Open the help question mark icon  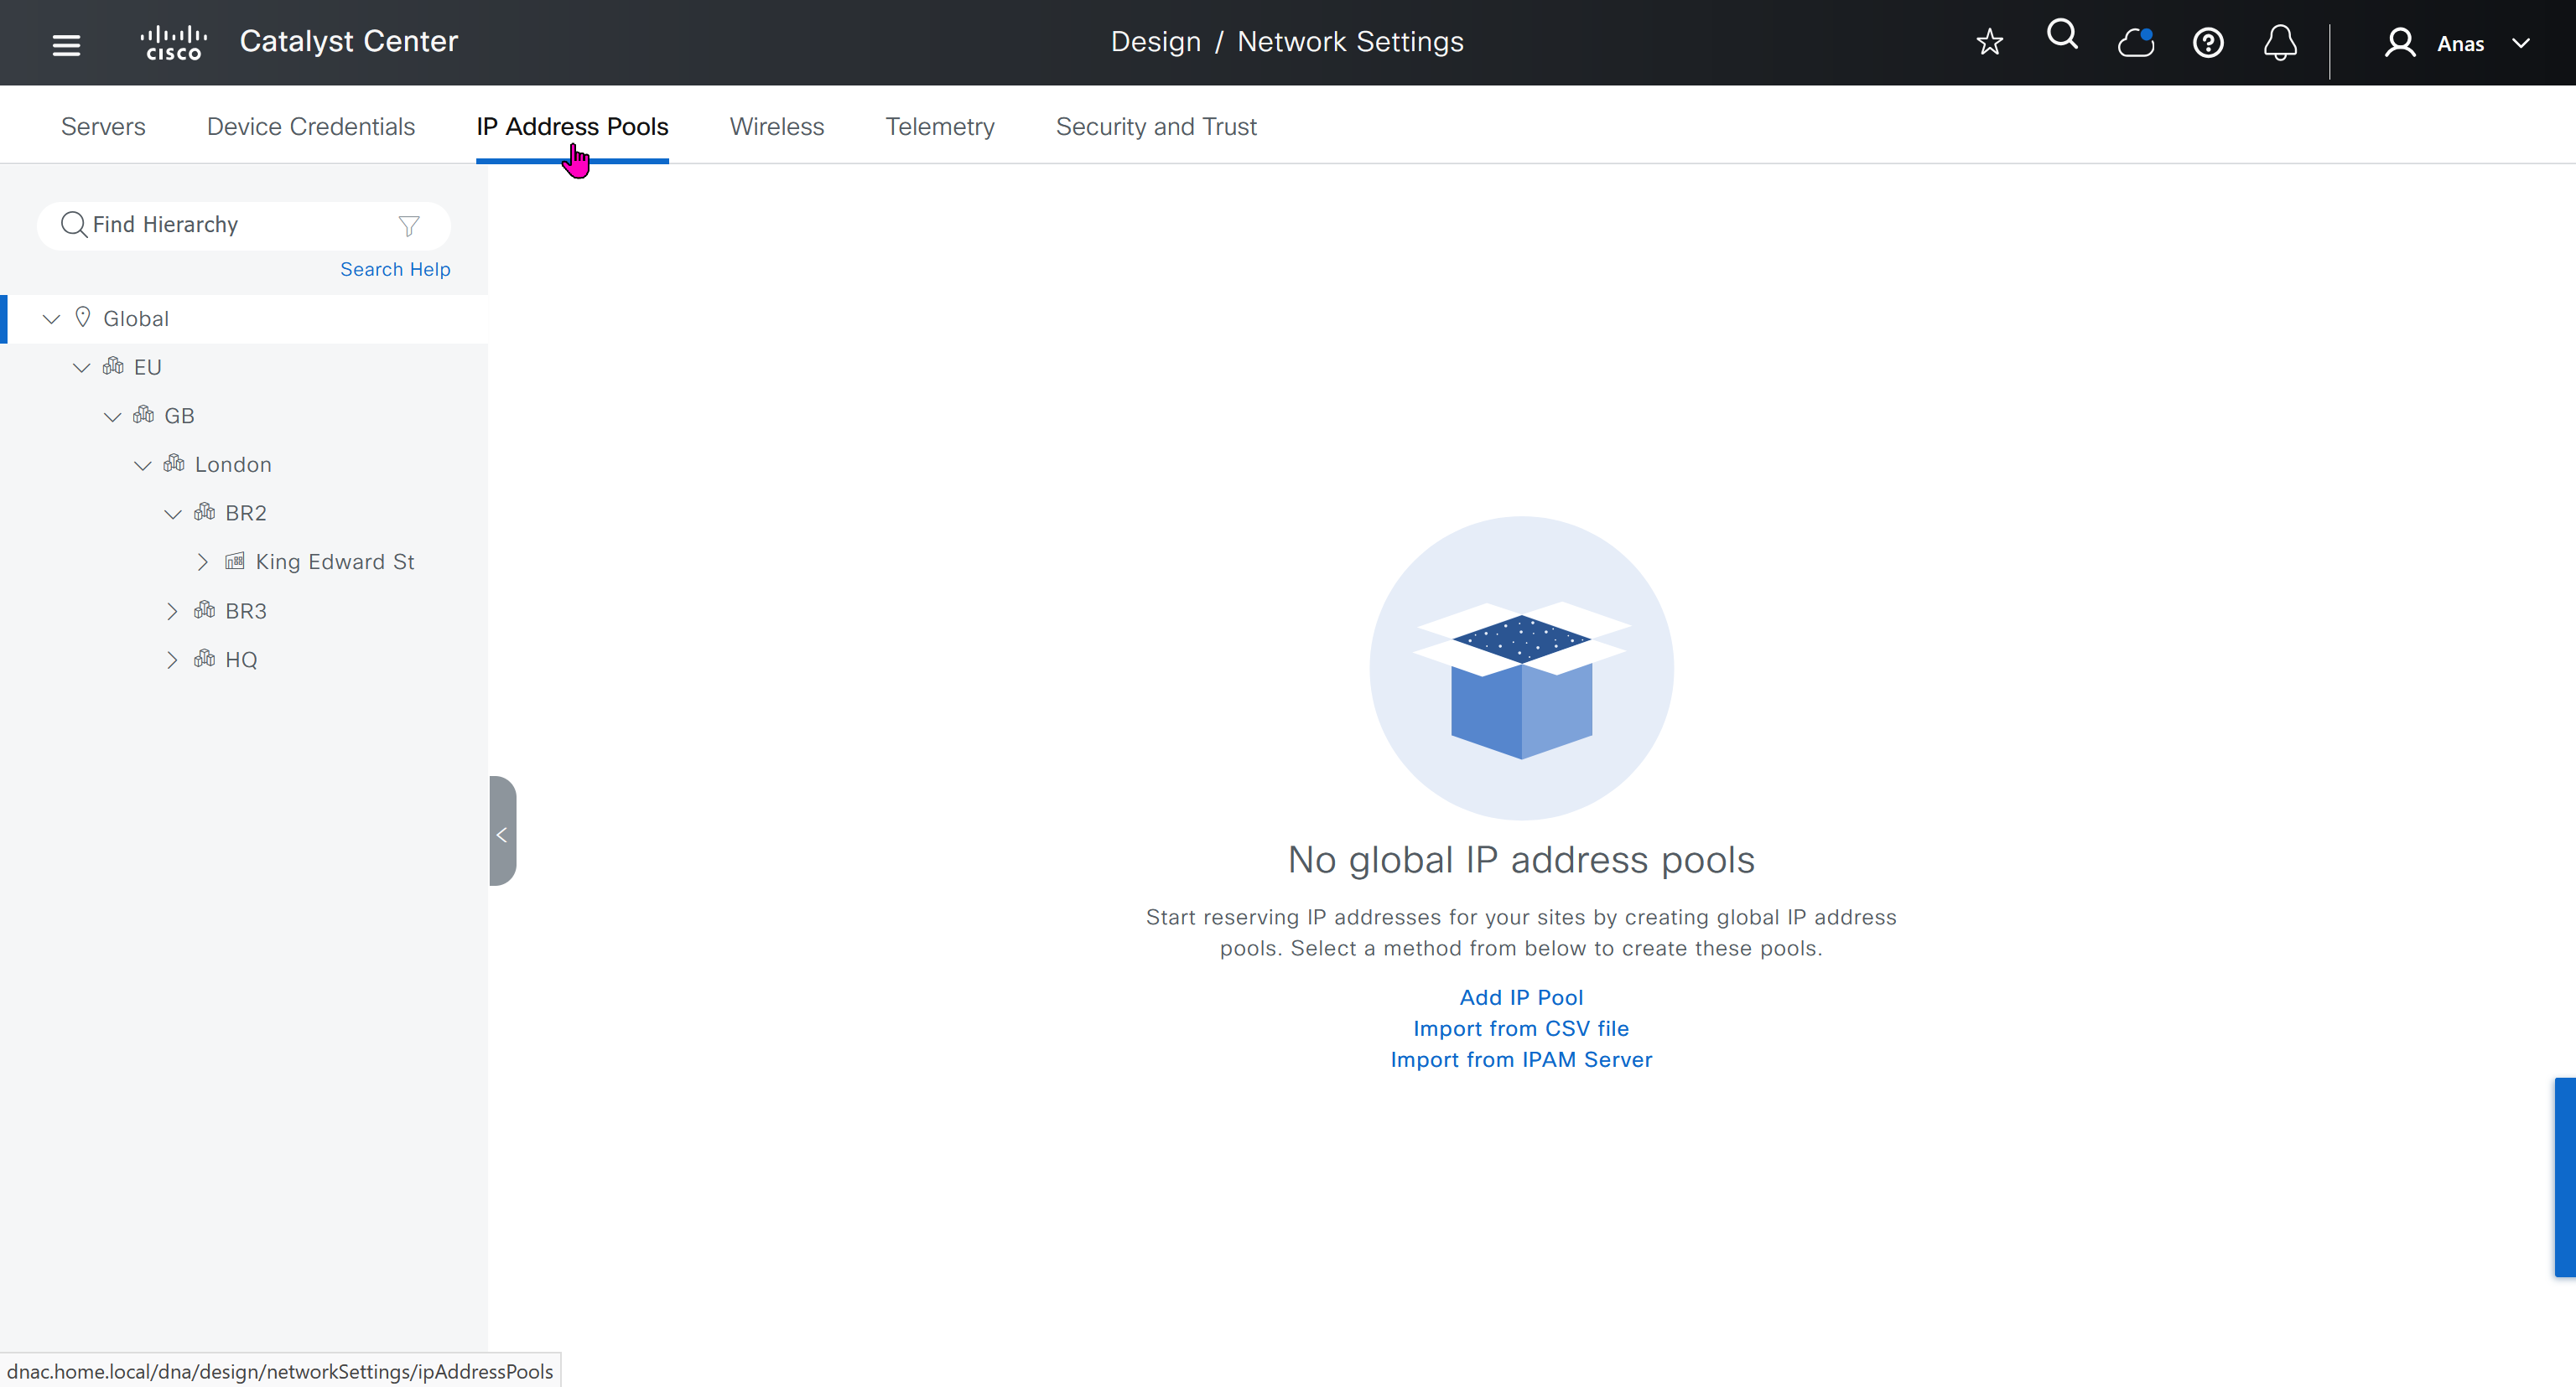click(2208, 43)
